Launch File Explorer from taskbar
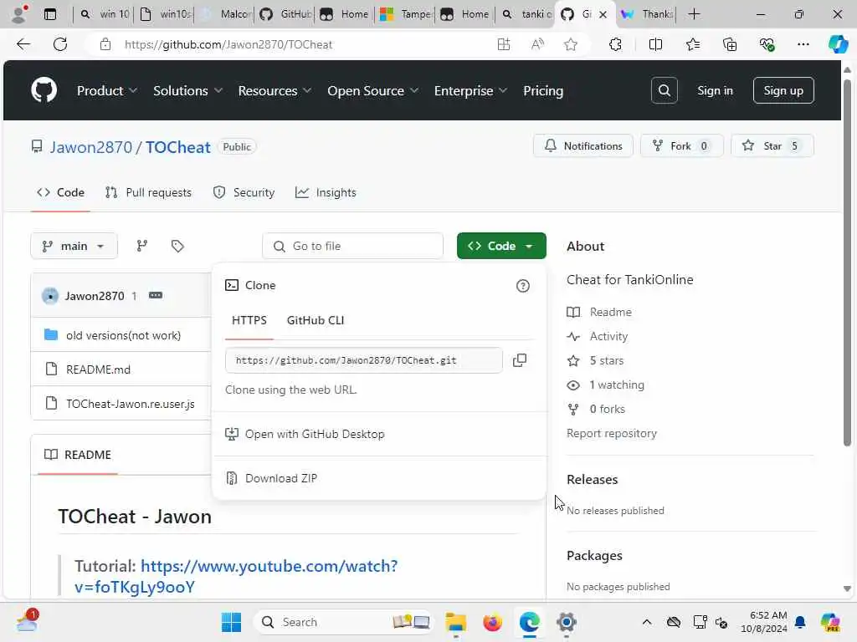This screenshot has width=857, height=642. (x=455, y=622)
